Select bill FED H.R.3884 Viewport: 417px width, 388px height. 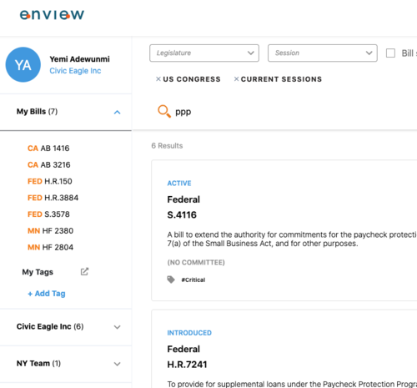(x=53, y=198)
